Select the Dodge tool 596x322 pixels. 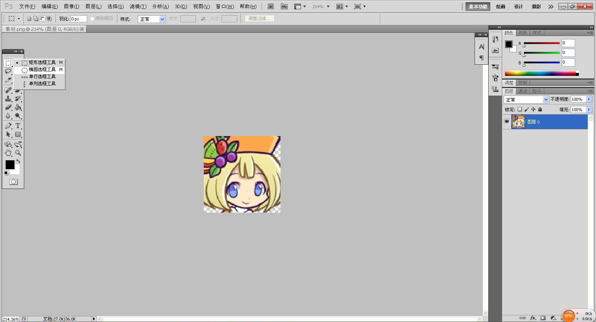pos(18,116)
